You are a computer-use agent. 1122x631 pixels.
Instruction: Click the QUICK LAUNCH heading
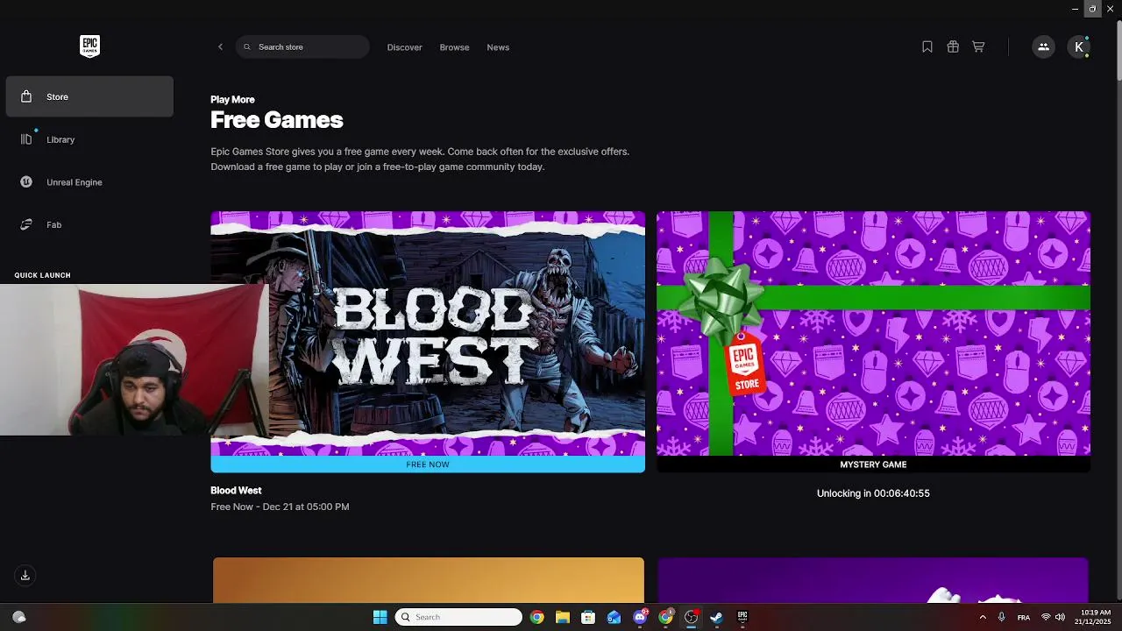tap(42, 275)
